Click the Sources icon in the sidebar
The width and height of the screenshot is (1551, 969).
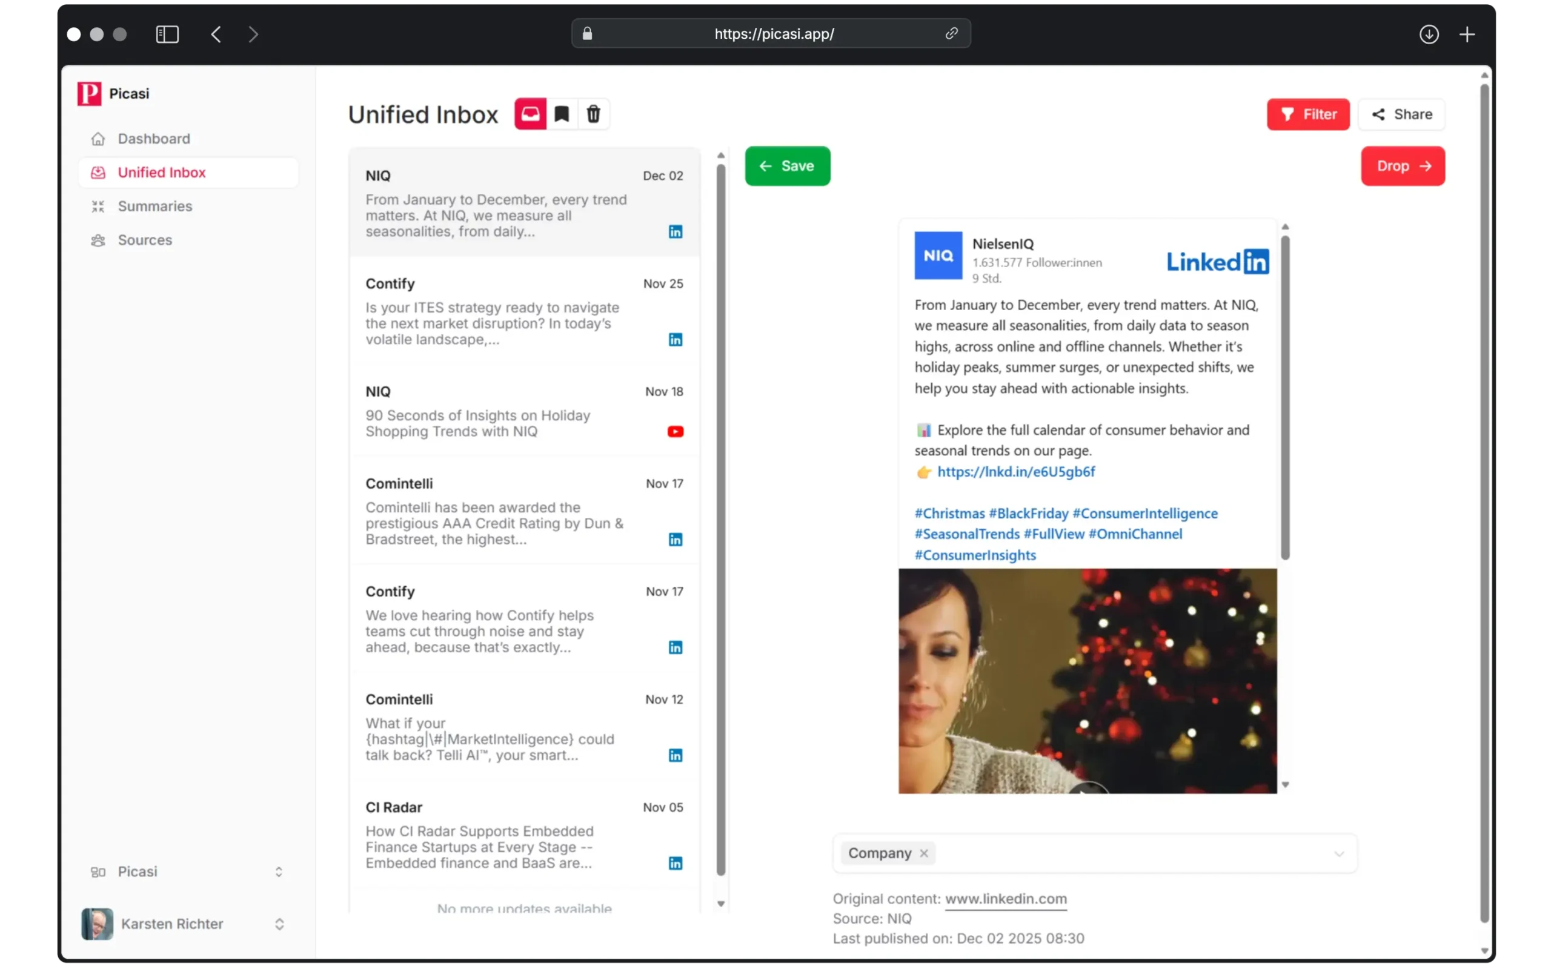[x=98, y=240]
